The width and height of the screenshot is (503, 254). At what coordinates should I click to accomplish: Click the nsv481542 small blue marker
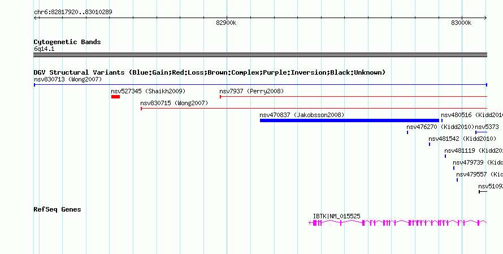click(x=430, y=144)
